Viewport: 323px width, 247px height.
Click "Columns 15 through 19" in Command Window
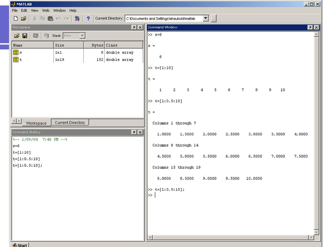point(176,167)
